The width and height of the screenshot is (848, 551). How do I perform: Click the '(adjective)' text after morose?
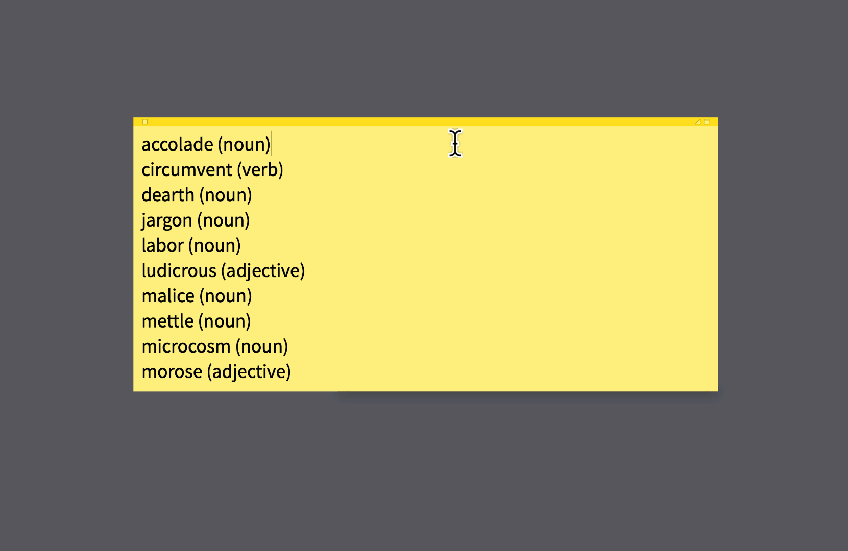(249, 372)
